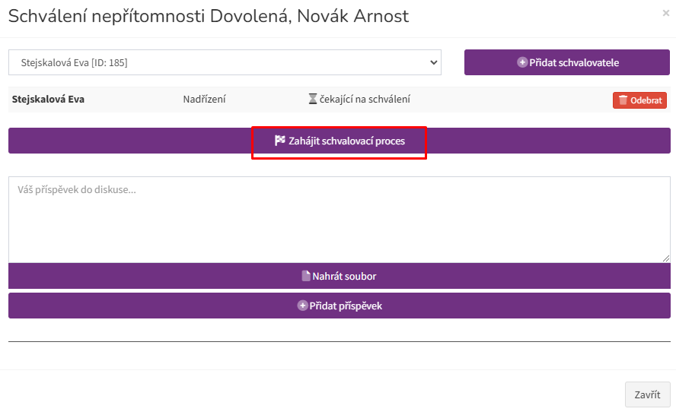
Task: Close the dialog with the top-right X
Action: coord(665,14)
